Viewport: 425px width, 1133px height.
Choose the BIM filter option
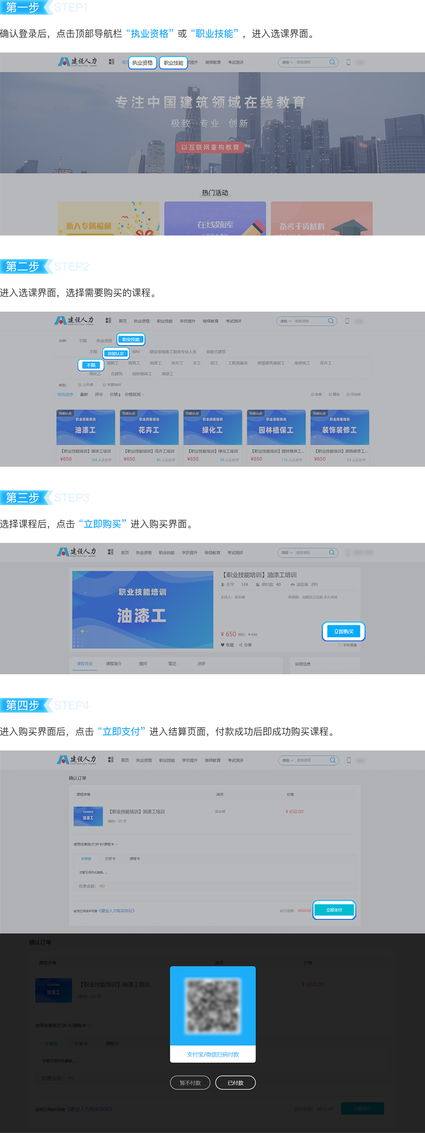coord(136,352)
